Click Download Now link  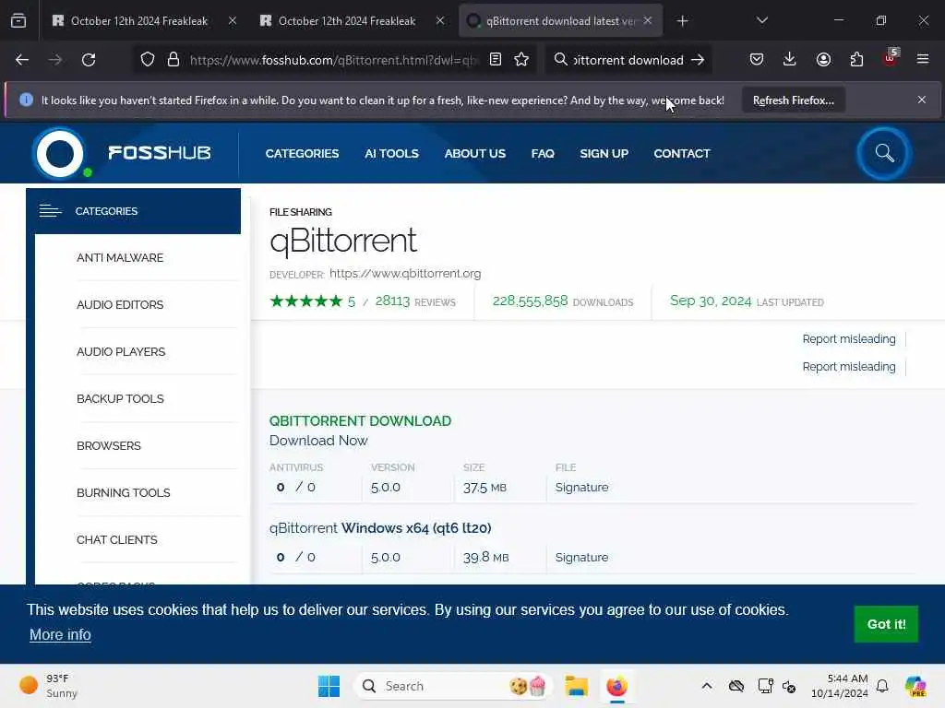(318, 441)
